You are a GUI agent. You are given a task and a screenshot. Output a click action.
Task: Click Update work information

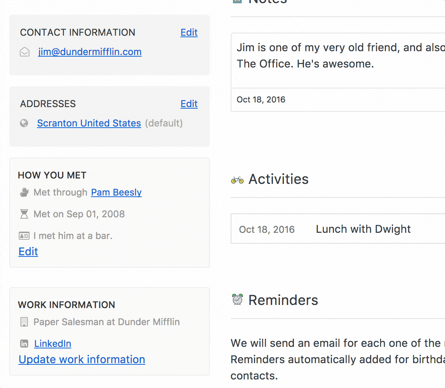pyautogui.click(x=82, y=360)
